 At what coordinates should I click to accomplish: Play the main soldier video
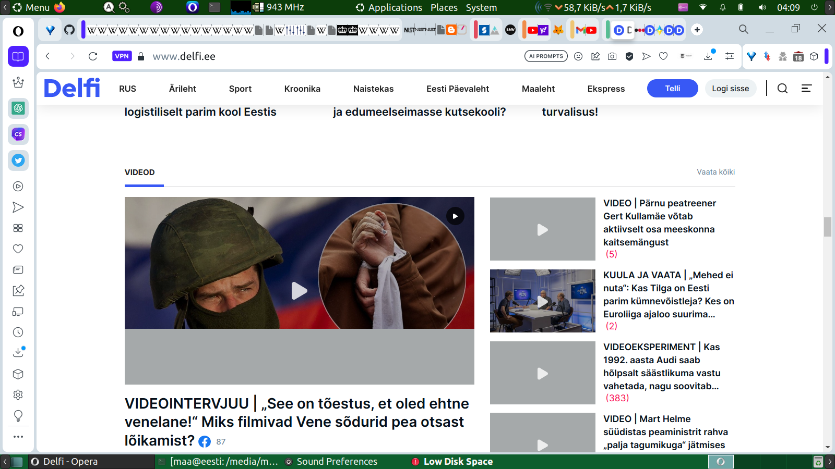(x=300, y=291)
